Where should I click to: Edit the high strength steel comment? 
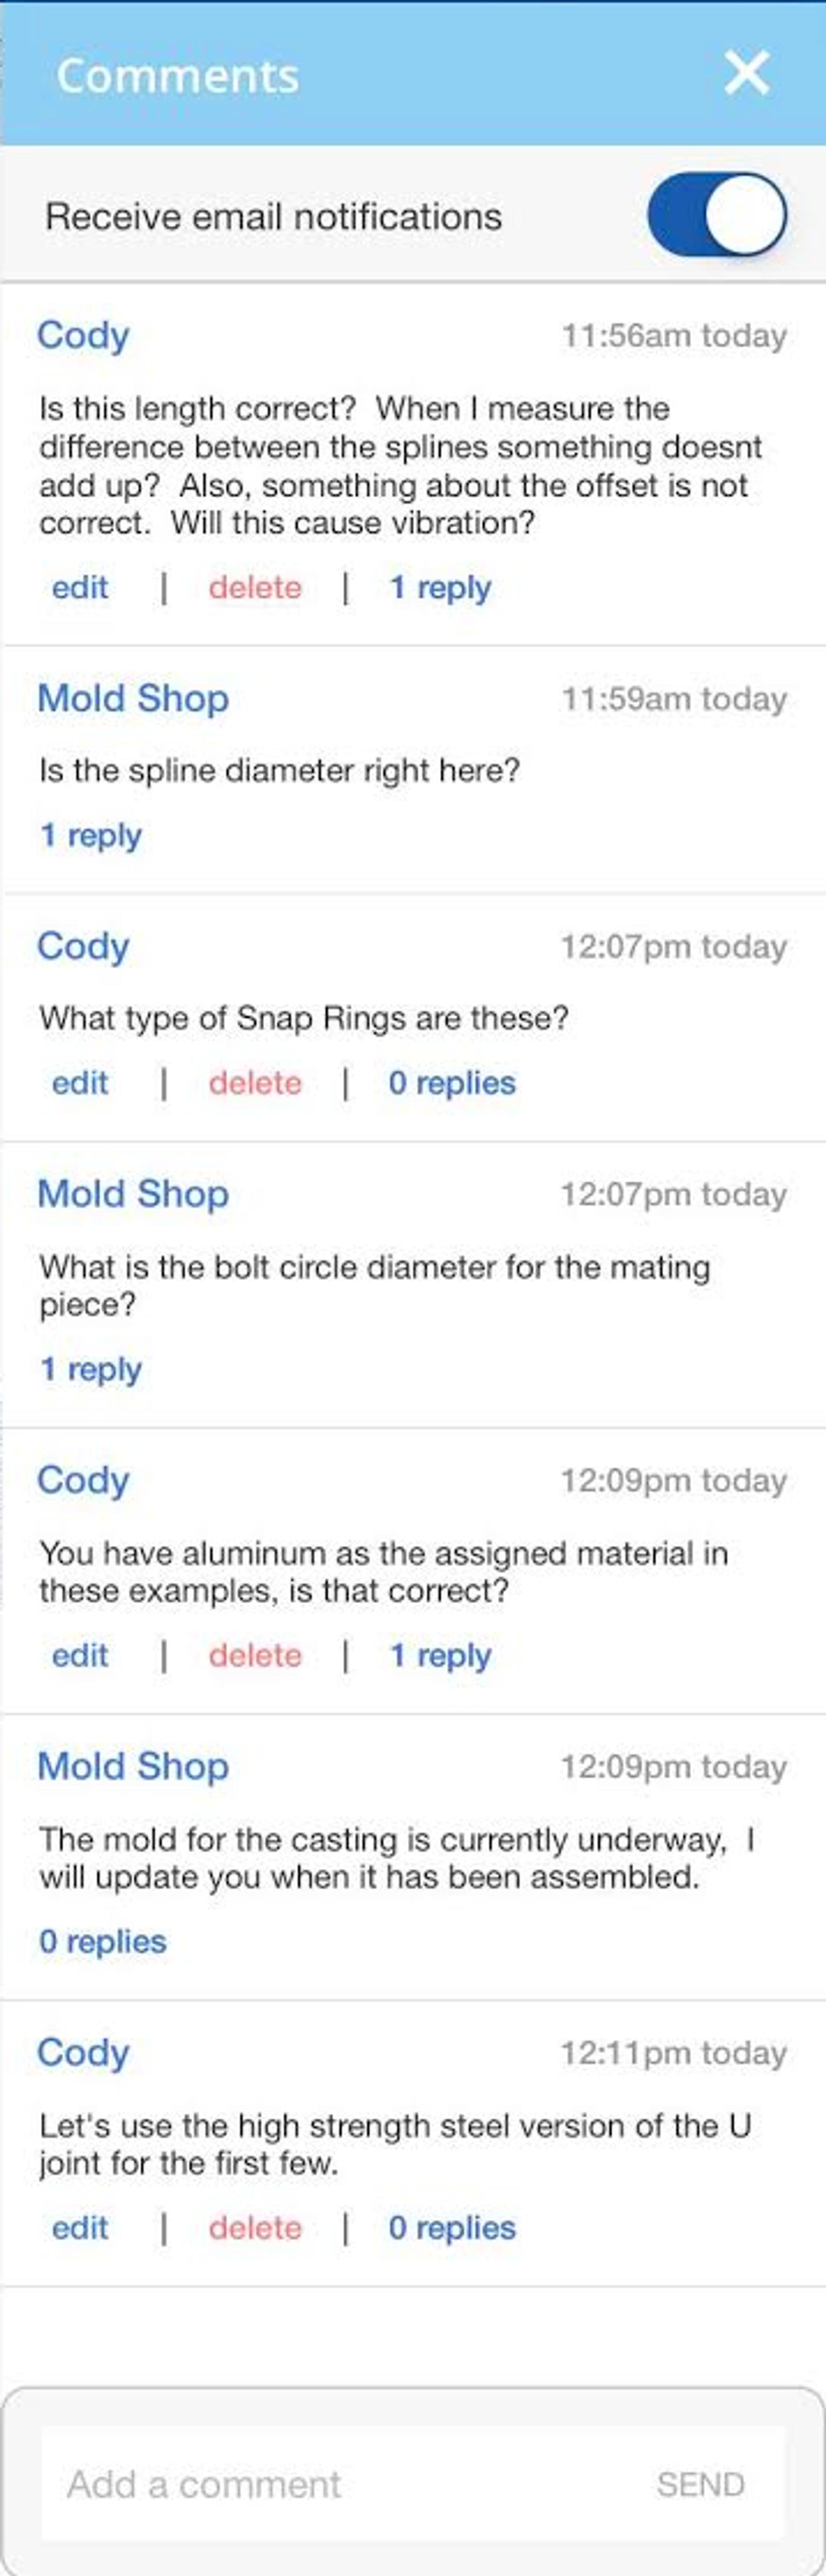click(80, 2227)
